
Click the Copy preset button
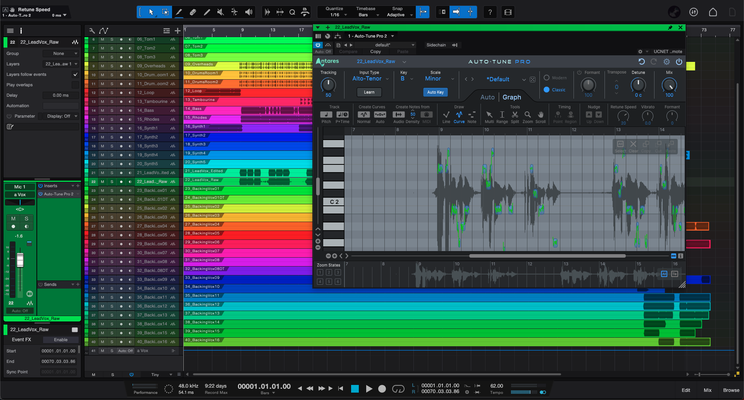click(375, 52)
